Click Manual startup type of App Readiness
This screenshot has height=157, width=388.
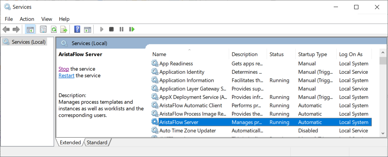[x=307, y=64]
